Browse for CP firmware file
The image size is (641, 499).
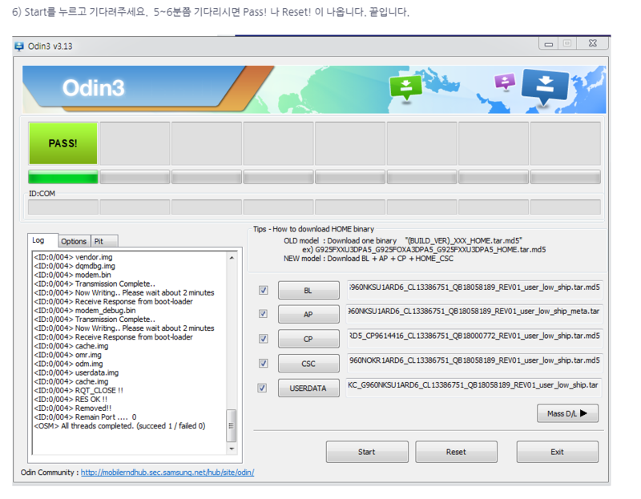pyautogui.click(x=308, y=339)
